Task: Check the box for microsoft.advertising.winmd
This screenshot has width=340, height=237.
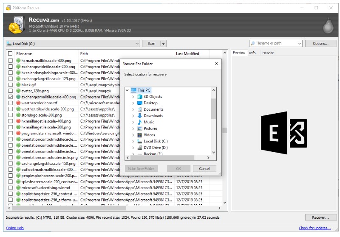Action: click(10, 188)
